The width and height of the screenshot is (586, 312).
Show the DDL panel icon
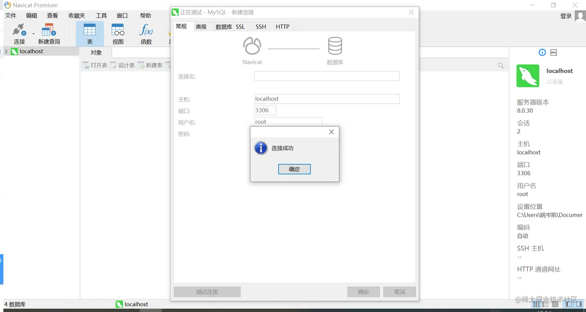pos(554,53)
